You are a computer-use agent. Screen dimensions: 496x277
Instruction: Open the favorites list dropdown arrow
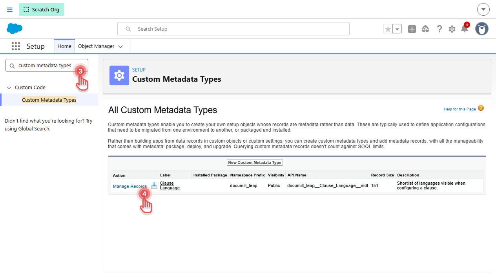(397, 29)
